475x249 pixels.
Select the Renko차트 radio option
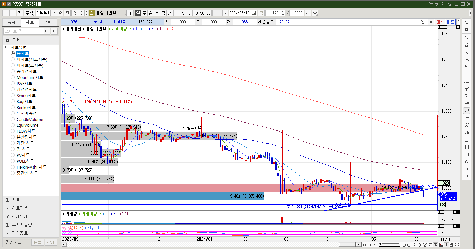pos(13,107)
